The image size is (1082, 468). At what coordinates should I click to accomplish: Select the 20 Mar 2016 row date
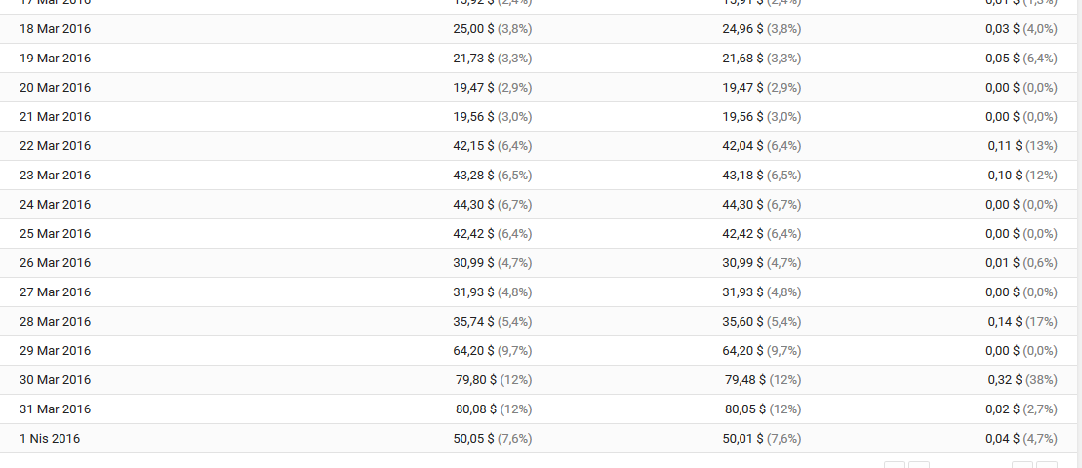click(x=56, y=88)
